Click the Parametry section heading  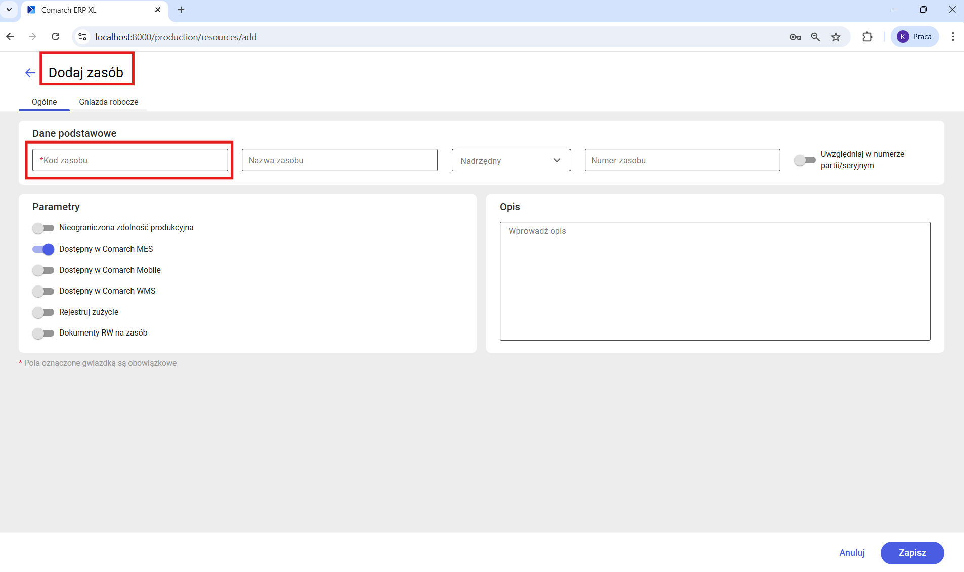point(56,207)
